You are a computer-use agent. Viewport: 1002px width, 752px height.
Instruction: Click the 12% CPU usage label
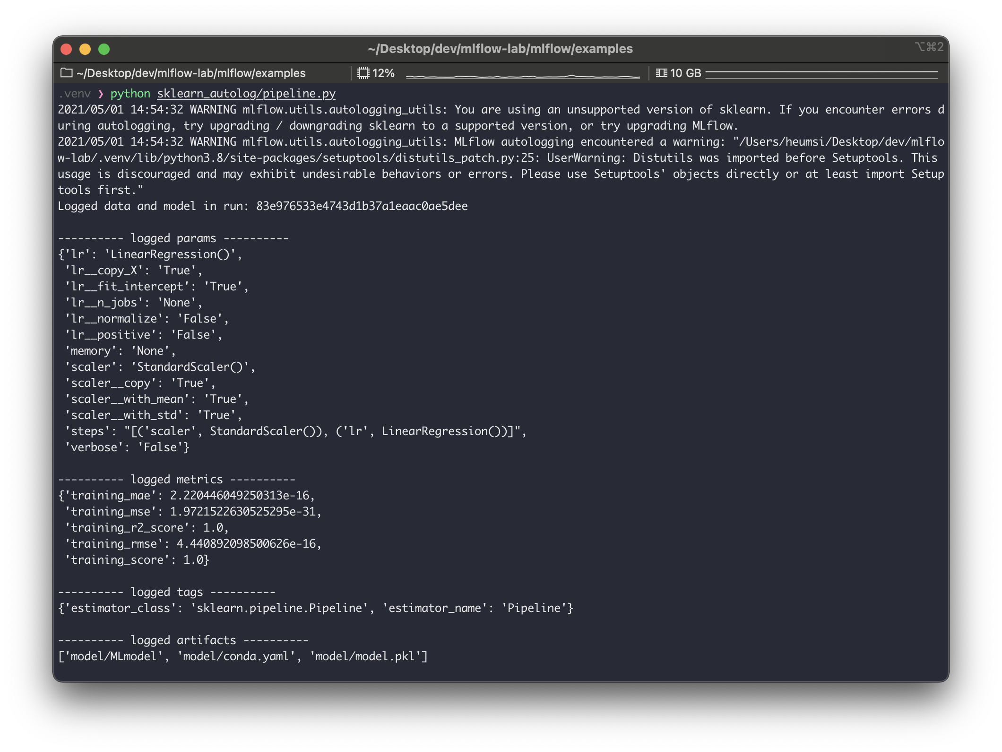(x=383, y=73)
